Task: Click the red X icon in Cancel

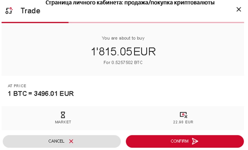Action: point(71,141)
